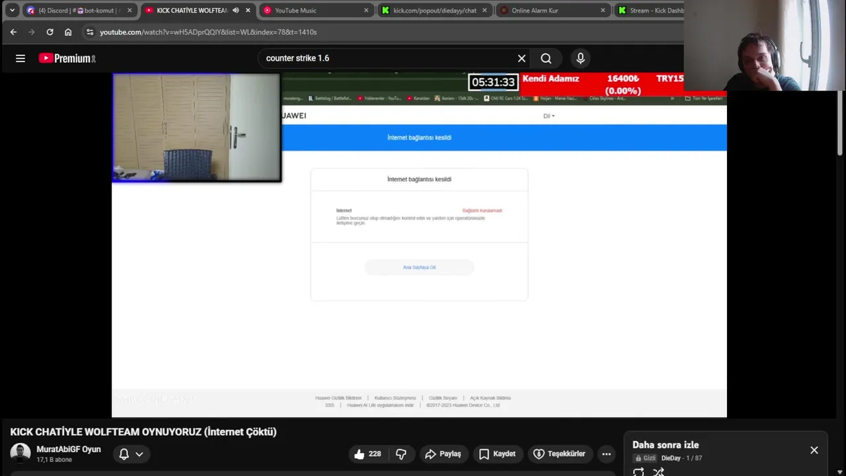Go to YouTube Premium home logo
The height and width of the screenshot is (476, 846).
(67, 58)
